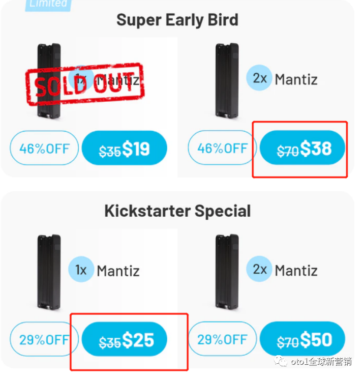
Task: Click the 2x quantity circle under Super Early Bird
Action: tap(259, 78)
